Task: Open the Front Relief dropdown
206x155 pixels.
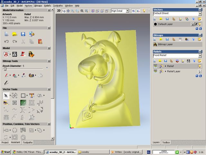Action: click(177, 56)
